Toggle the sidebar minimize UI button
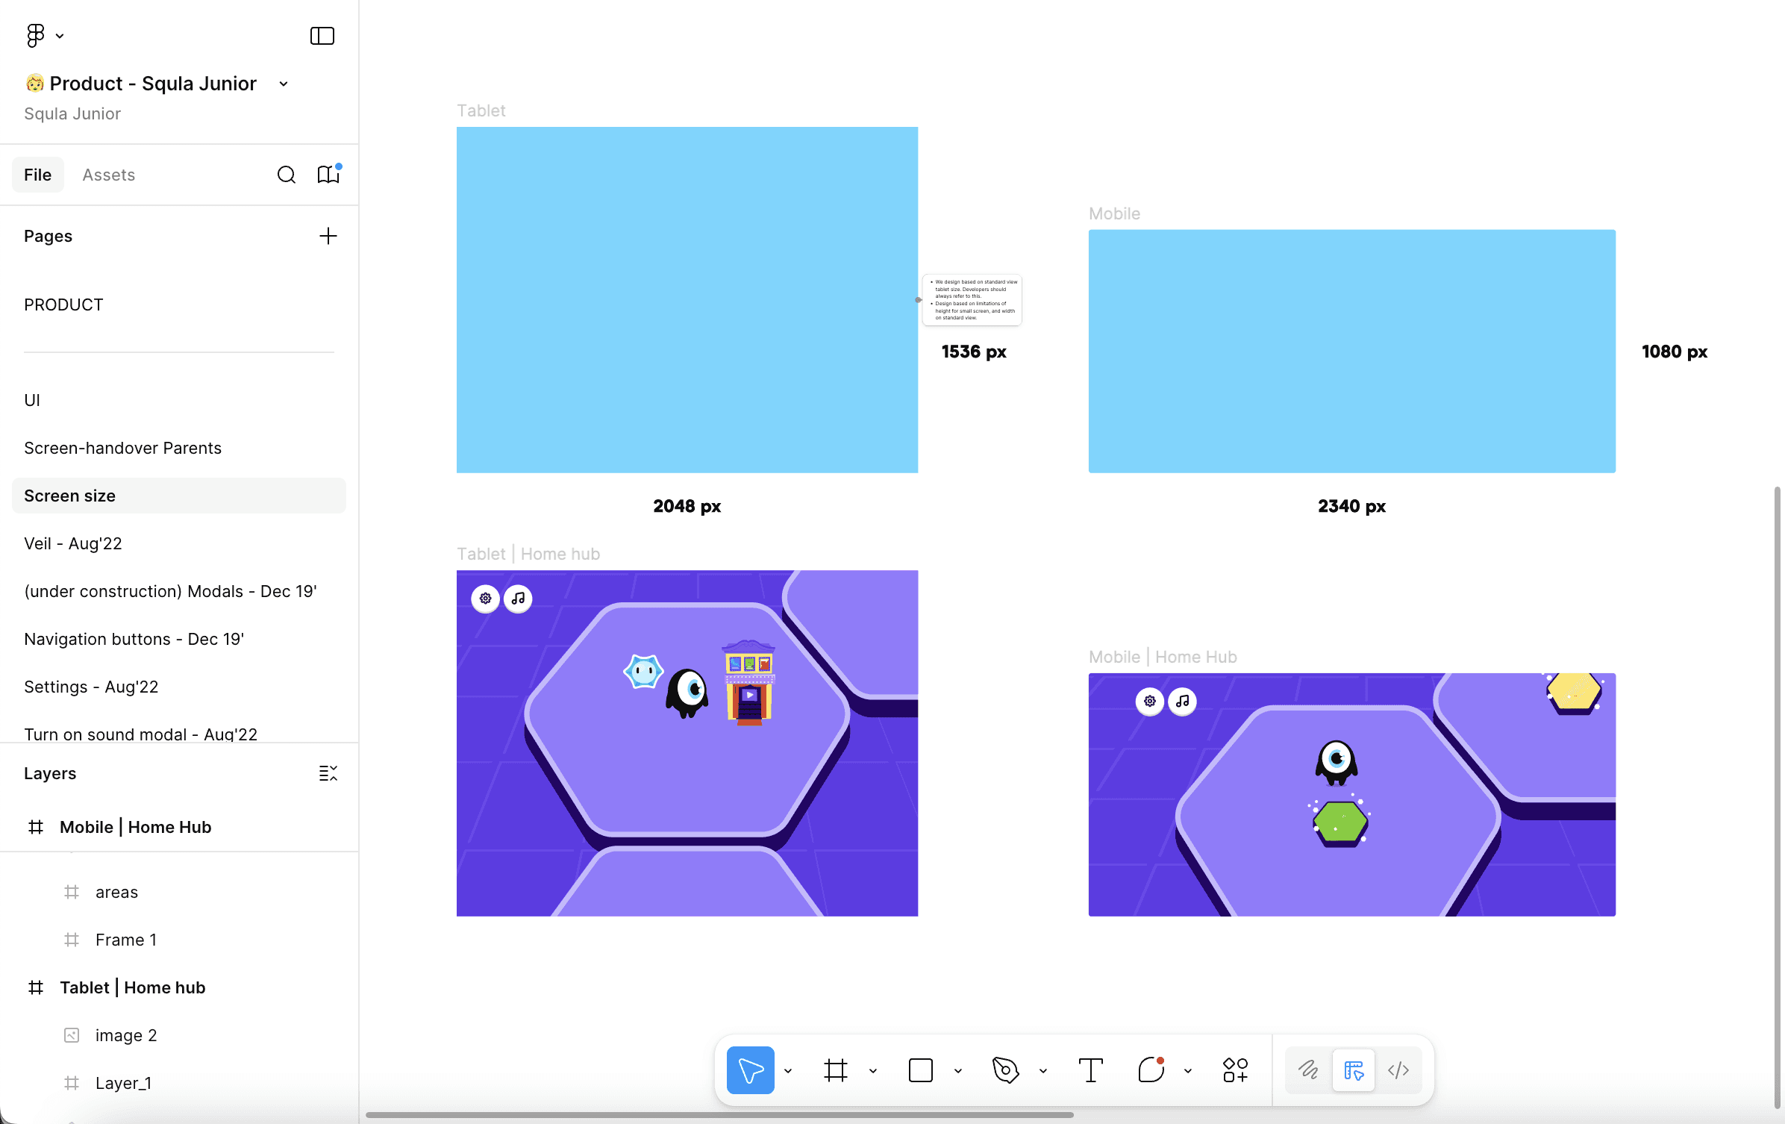 pyautogui.click(x=322, y=36)
